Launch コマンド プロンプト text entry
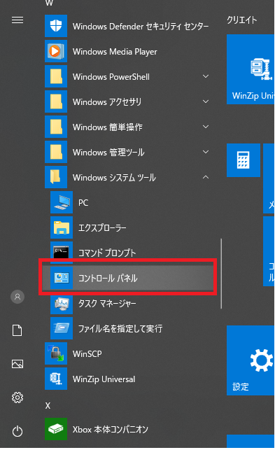Image resolution: width=275 pixels, height=450 pixels. point(107,253)
